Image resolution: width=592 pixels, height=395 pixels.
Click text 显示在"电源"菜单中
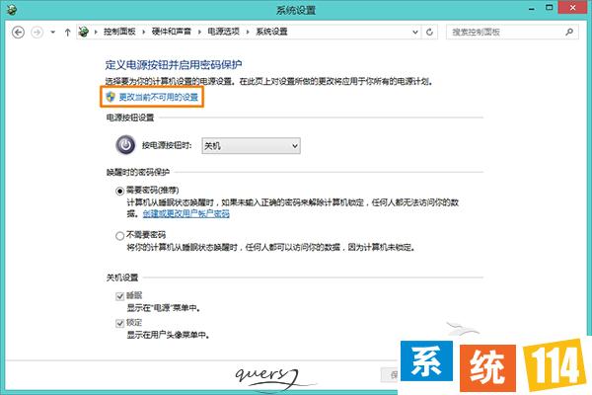pos(163,308)
